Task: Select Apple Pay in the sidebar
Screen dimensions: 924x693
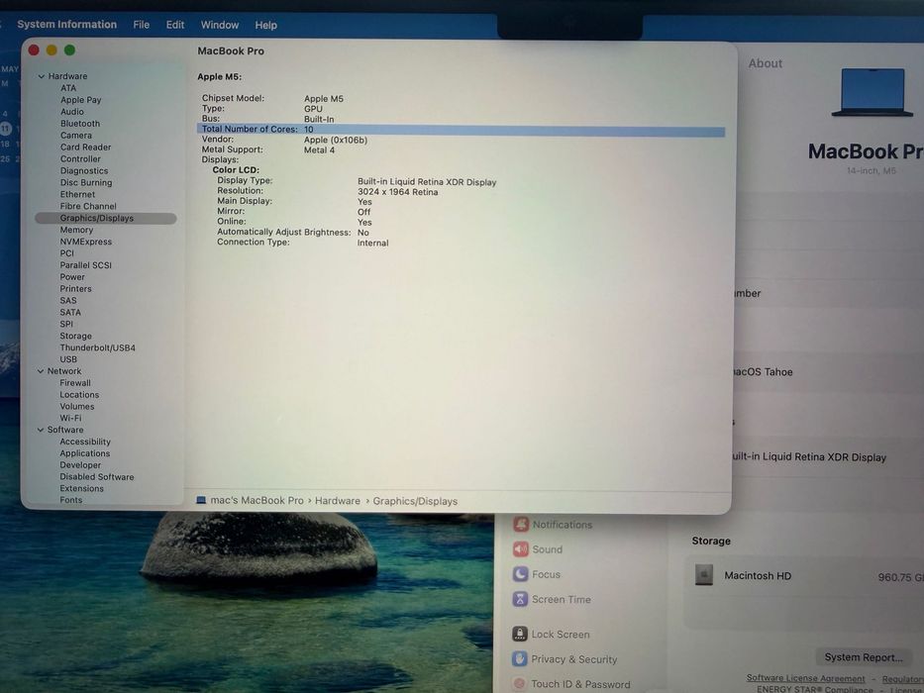Action: [x=81, y=100]
